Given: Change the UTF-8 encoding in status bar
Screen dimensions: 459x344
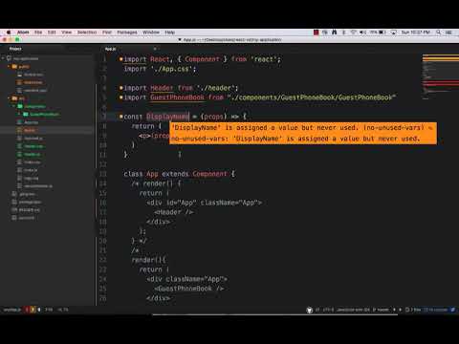Looking at the screenshot, I should click(328, 310).
